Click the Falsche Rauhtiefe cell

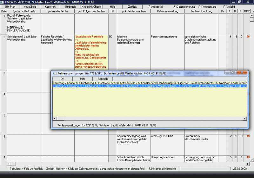click(x=57, y=53)
